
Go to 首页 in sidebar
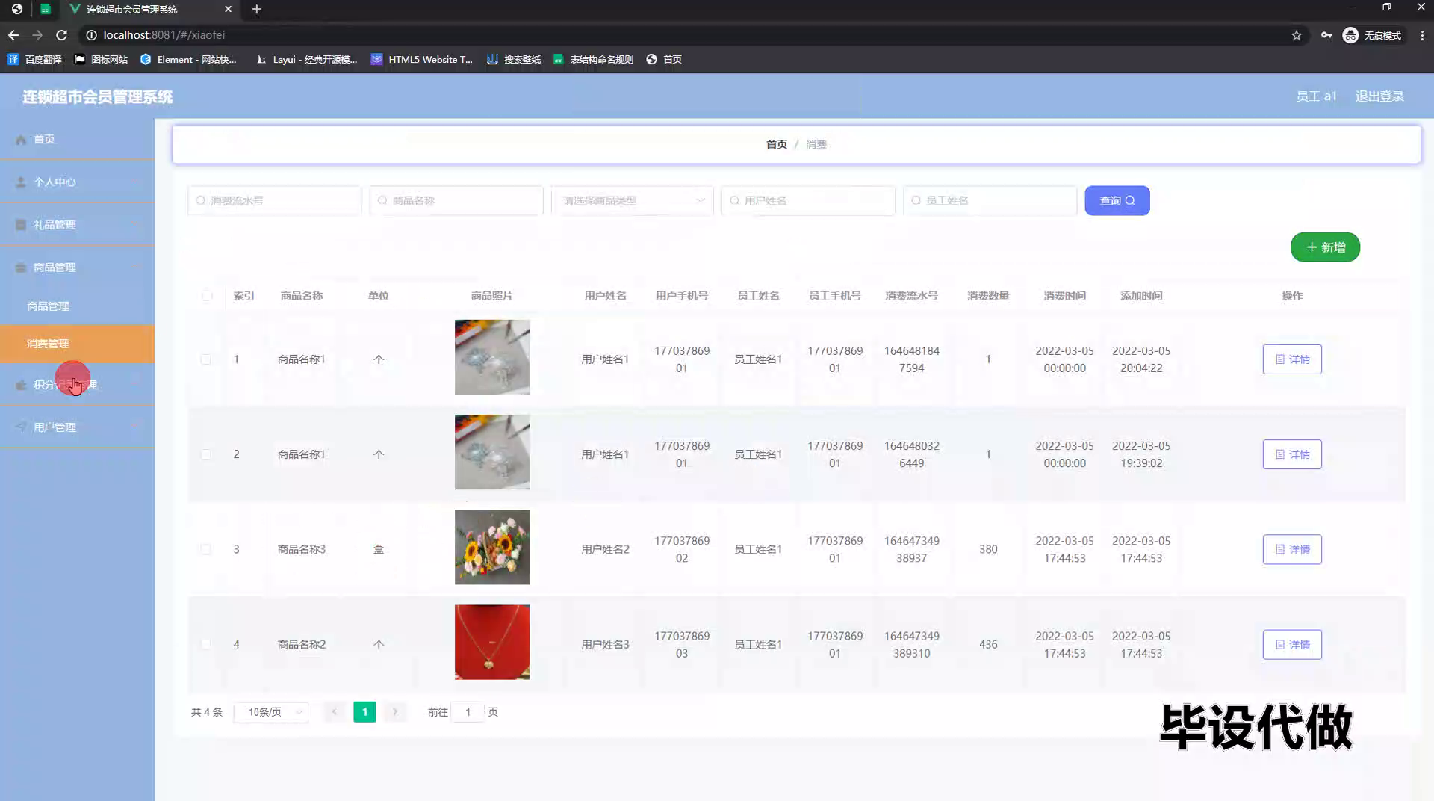78,140
